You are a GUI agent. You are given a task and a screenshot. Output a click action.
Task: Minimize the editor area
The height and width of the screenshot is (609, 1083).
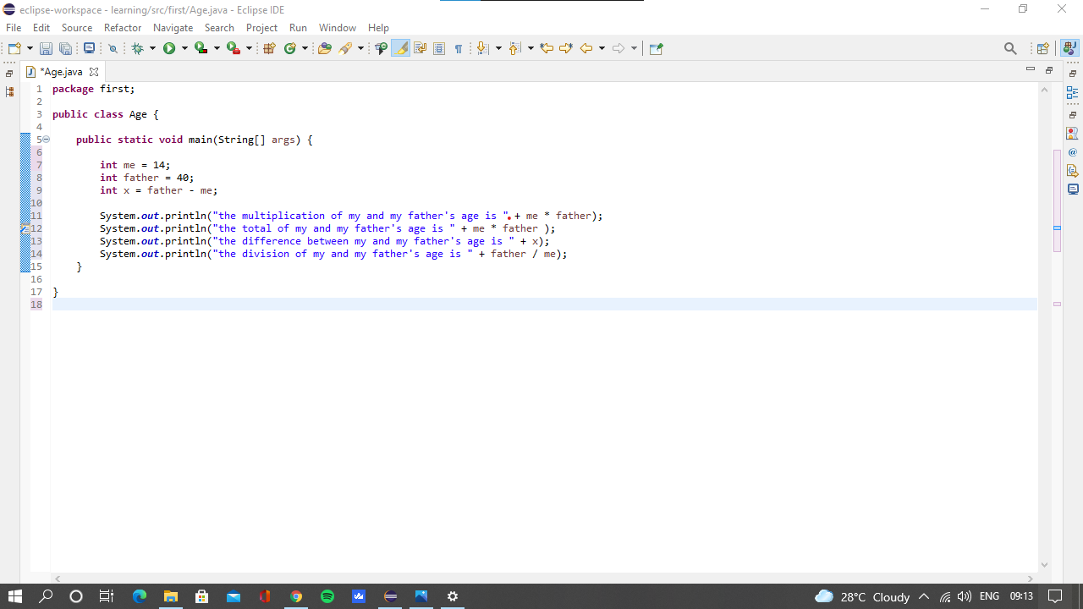tap(1030, 69)
